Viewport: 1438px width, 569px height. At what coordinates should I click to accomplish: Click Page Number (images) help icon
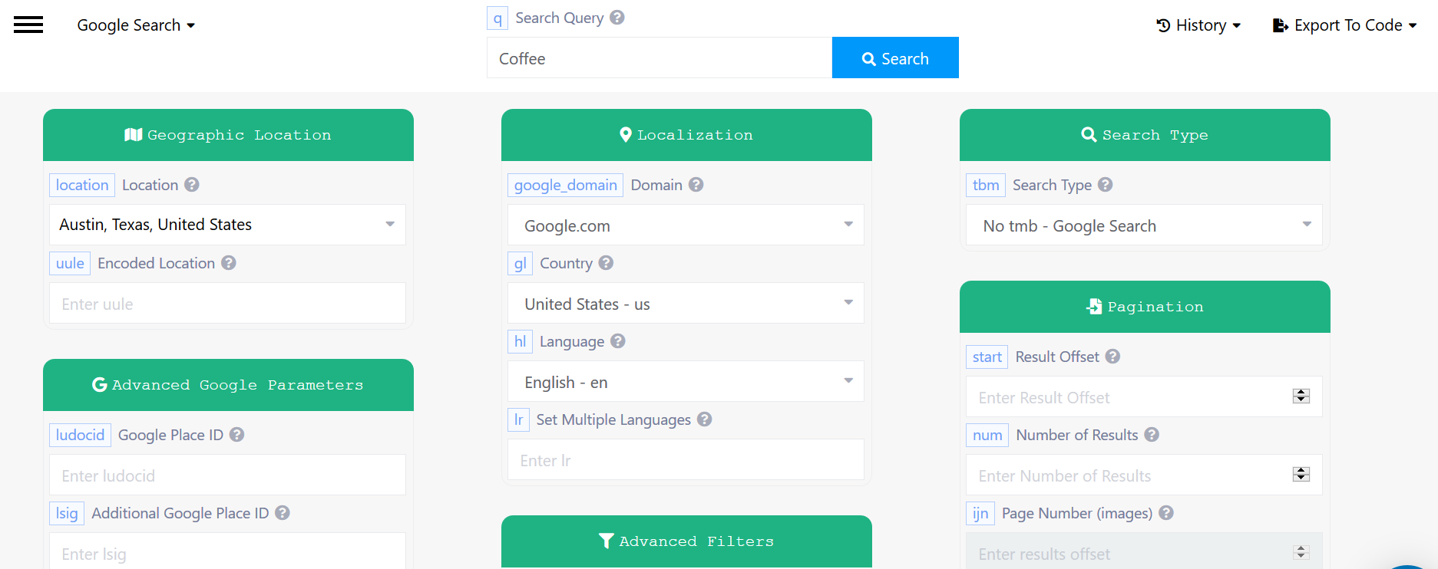[x=1166, y=513]
